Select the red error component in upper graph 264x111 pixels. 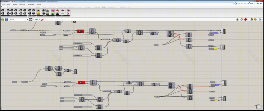(x=80, y=31)
